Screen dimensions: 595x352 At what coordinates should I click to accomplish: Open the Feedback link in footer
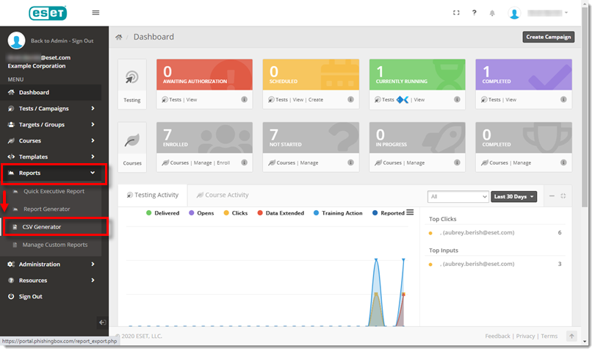pyautogui.click(x=497, y=336)
